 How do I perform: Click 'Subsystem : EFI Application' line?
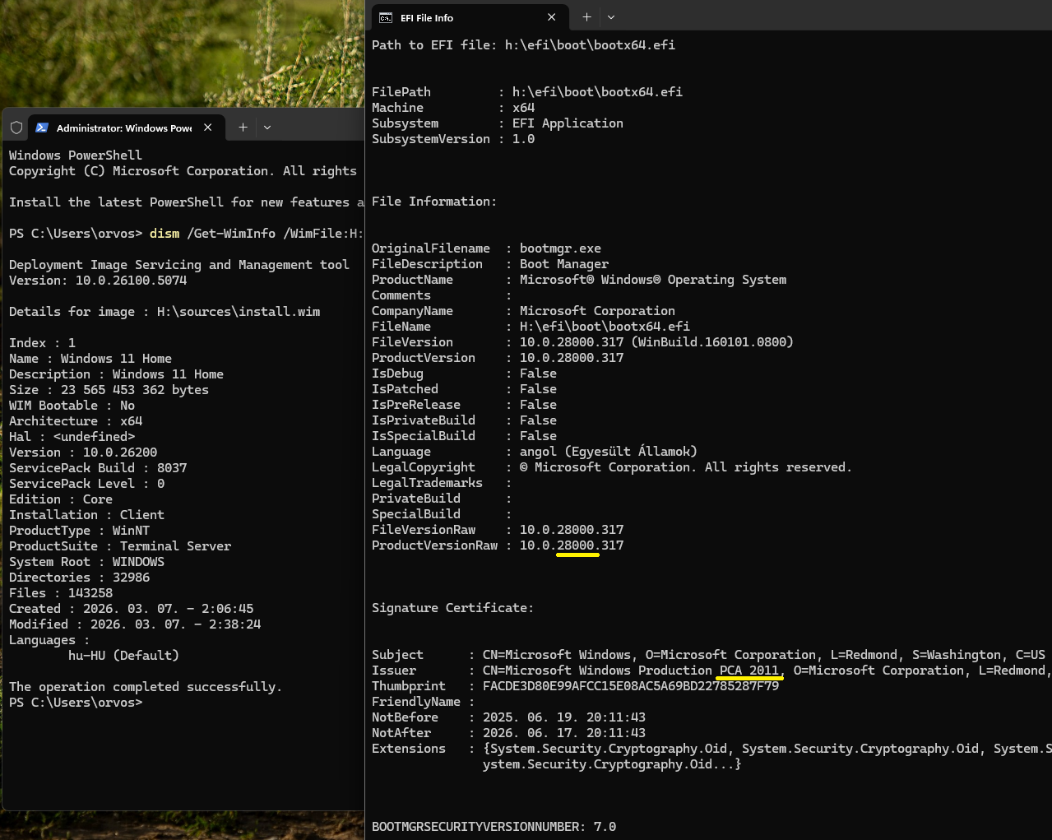click(498, 123)
